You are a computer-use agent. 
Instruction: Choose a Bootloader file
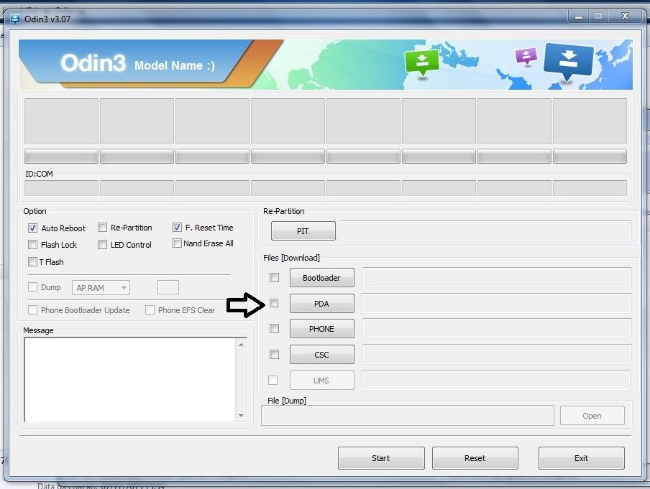pos(321,278)
